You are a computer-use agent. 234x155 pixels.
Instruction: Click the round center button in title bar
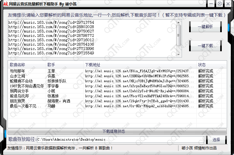(220, 4)
